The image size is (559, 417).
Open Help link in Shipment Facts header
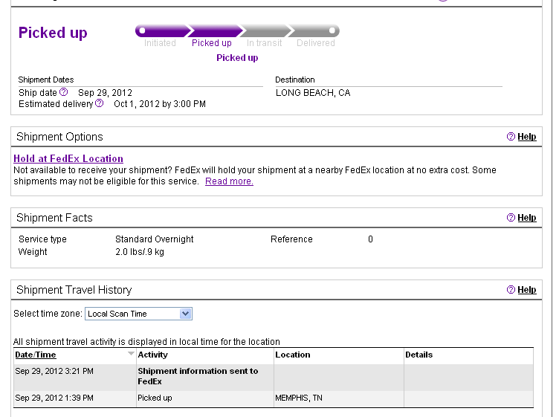pyautogui.click(x=526, y=217)
